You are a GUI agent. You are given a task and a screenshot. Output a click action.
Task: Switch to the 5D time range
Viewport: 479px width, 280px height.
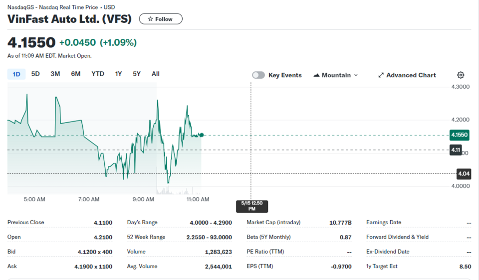point(35,74)
